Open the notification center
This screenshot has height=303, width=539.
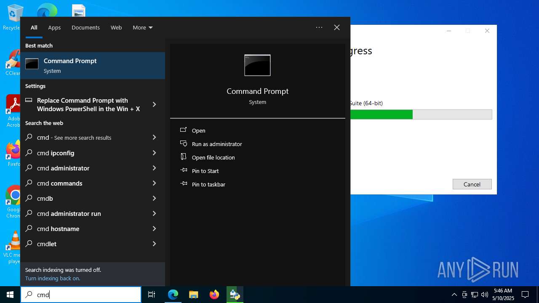tap(525, 295)
